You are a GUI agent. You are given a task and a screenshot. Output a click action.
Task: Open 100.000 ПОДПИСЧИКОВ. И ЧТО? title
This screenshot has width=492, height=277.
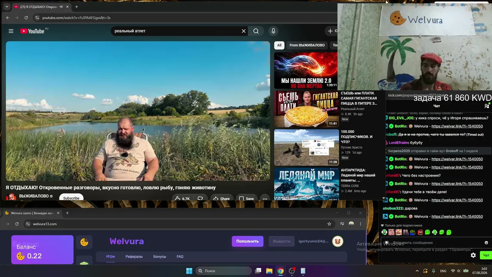pyautogui.click(x=357, y=137)
